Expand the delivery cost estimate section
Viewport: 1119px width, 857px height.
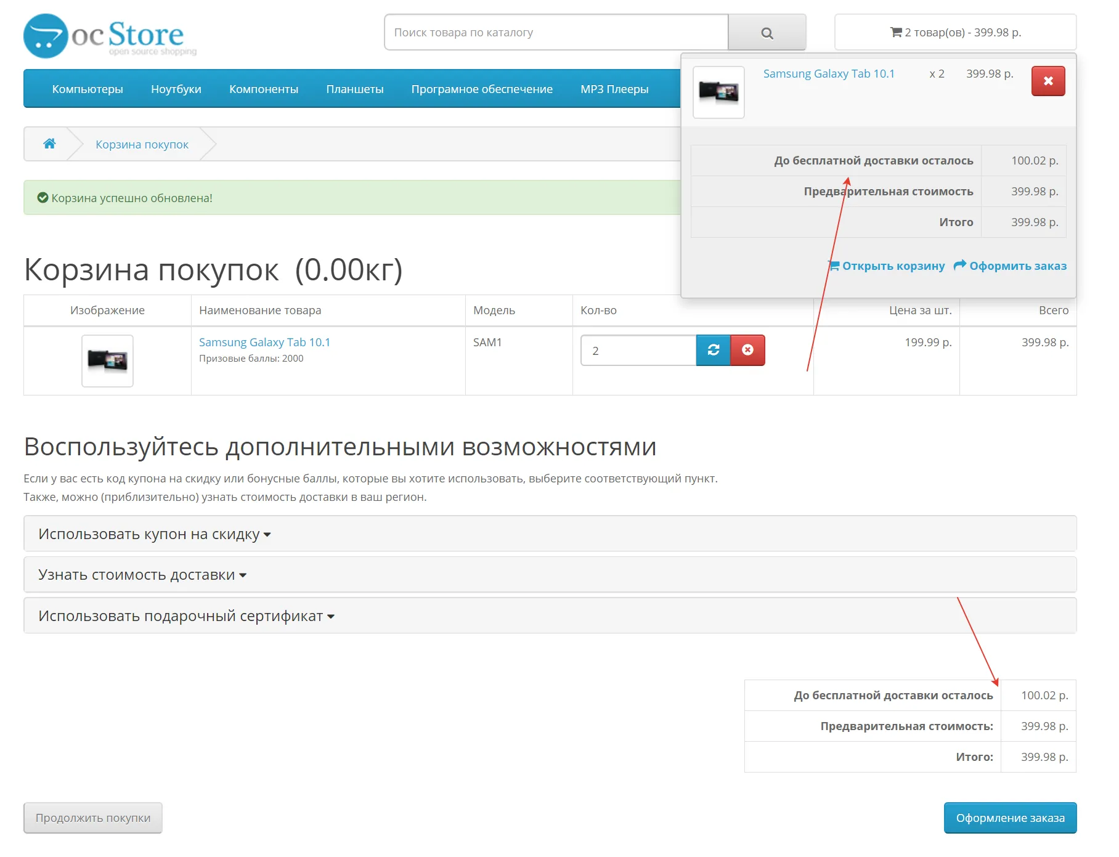click(x=142, y=575)
